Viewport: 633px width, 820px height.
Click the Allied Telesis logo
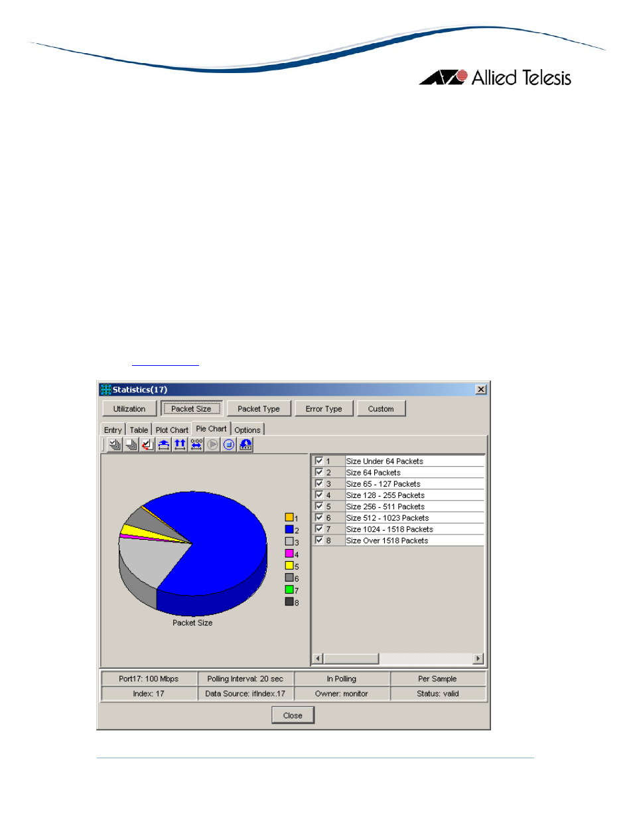[x=495, y=78]
